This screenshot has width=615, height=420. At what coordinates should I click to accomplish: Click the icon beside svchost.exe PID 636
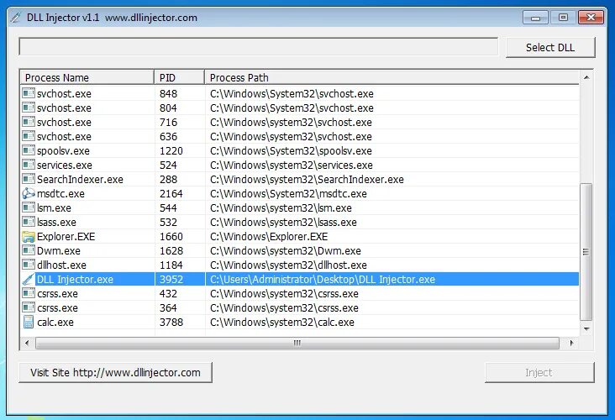point(29,136)
